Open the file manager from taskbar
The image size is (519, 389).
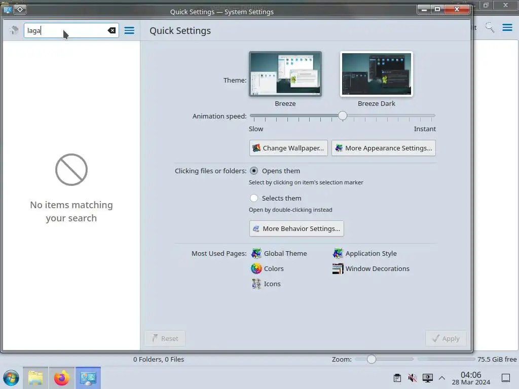[x=35, y=378]
